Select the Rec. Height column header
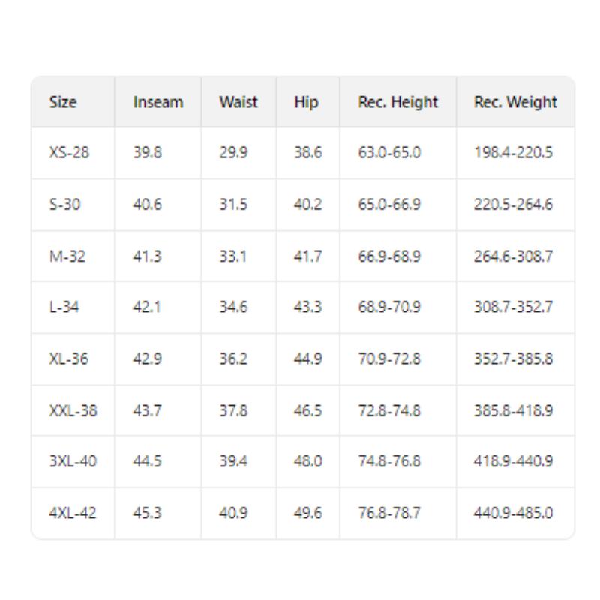Viewport: 600px width, 600px height. tap(397, 102)
